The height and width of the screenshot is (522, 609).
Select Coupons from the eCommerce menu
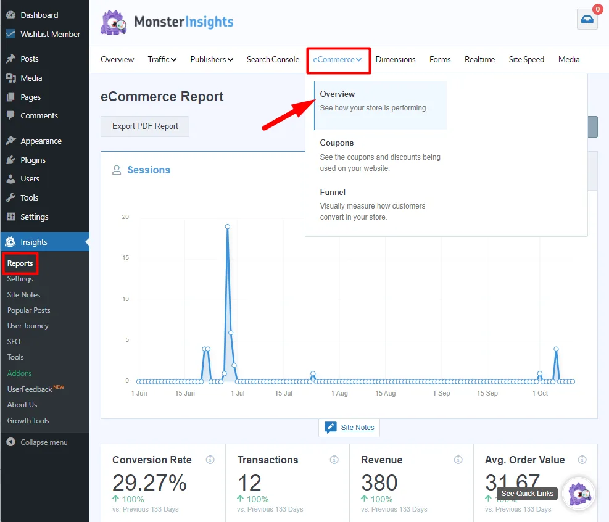pos(336,143)
